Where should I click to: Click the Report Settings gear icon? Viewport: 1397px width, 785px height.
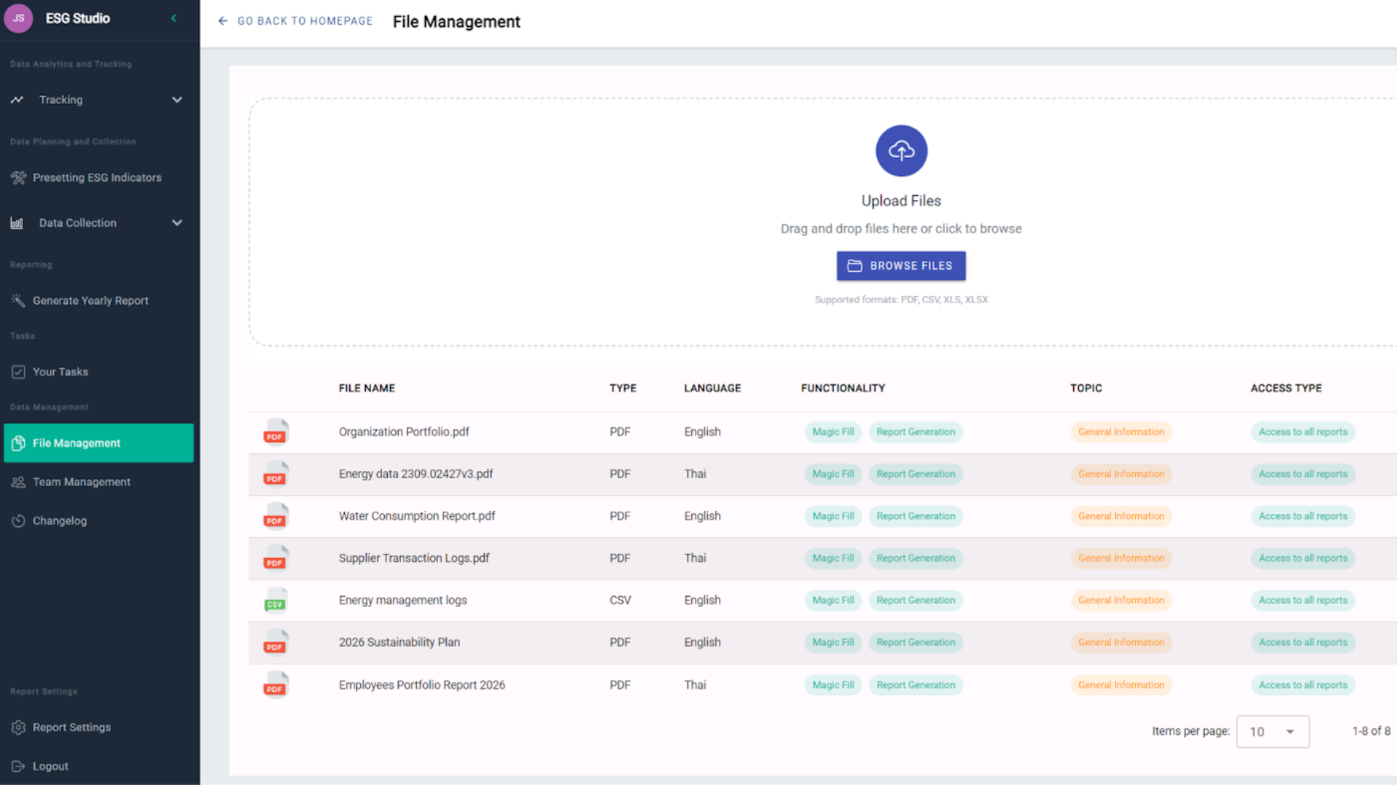pos(18,727)
